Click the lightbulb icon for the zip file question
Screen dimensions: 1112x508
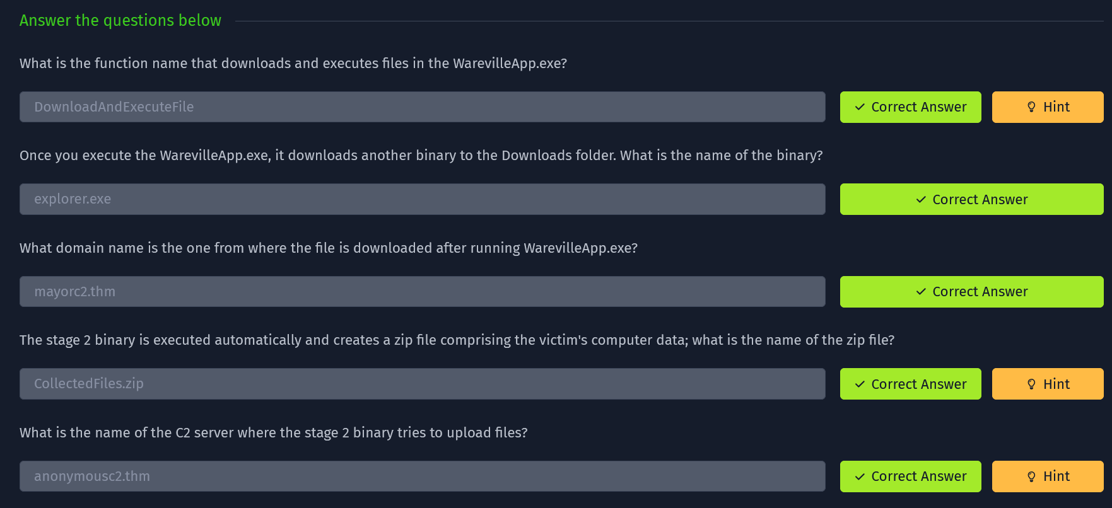(x=1031, y=384)
